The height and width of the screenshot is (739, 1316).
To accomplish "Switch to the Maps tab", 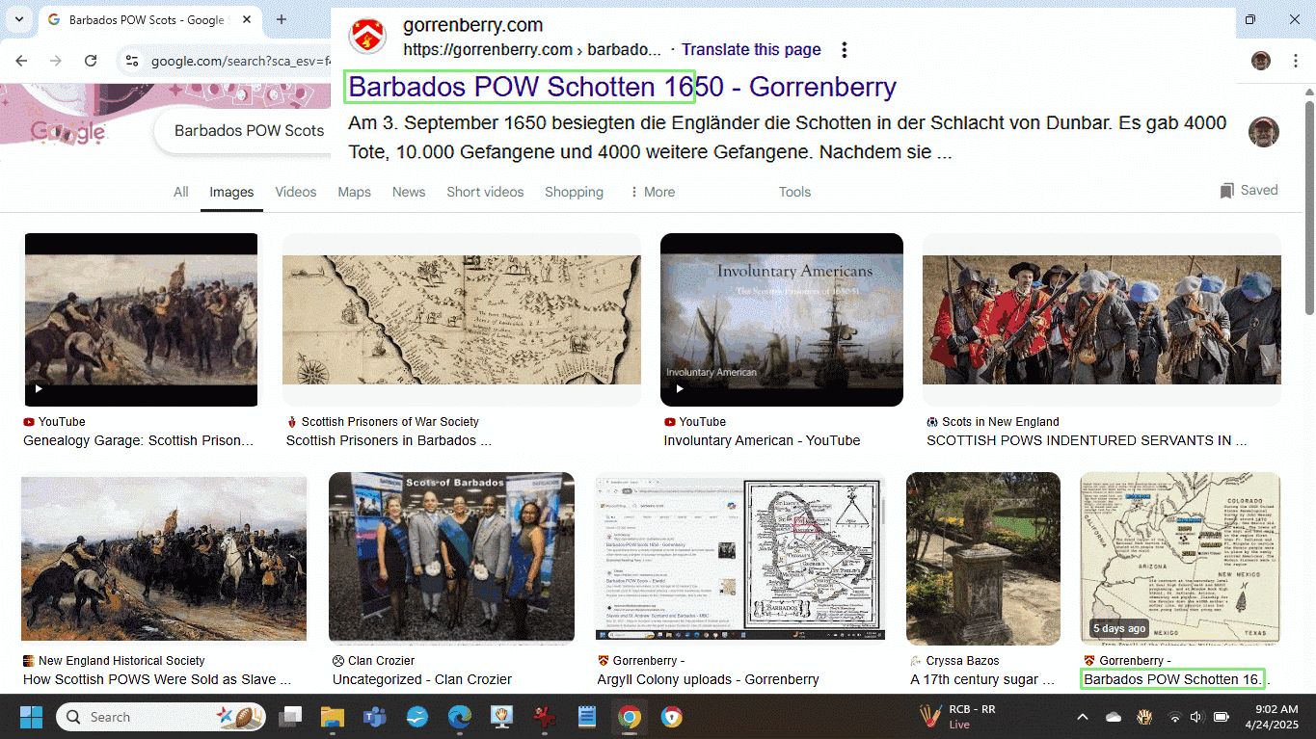I will (354, 192).
